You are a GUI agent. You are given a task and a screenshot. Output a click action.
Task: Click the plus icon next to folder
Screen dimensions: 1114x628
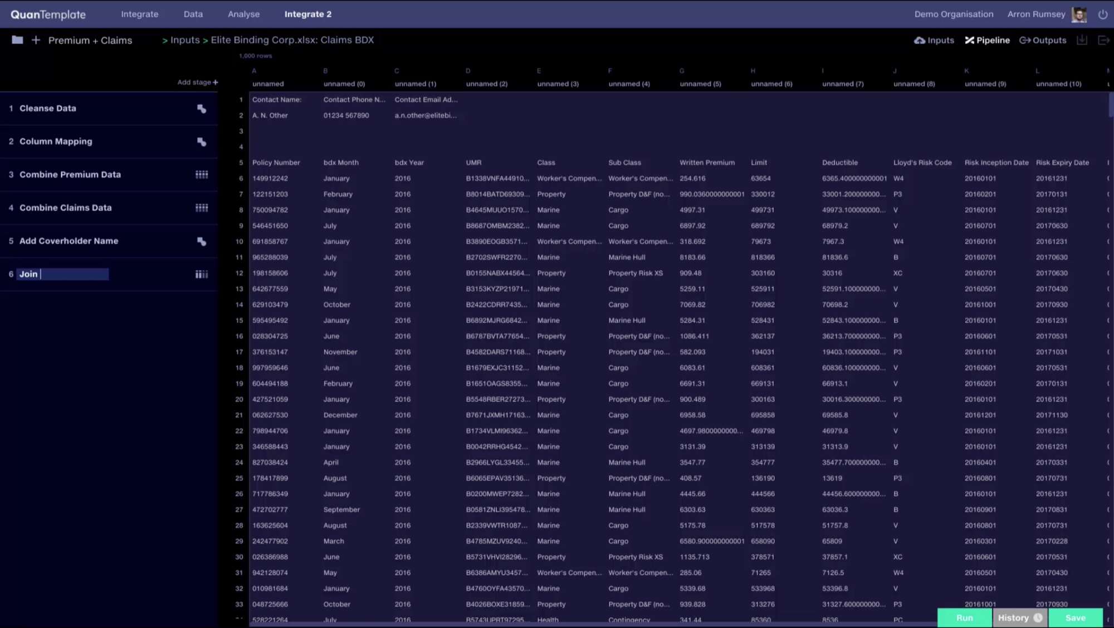(x=36, y=40)
